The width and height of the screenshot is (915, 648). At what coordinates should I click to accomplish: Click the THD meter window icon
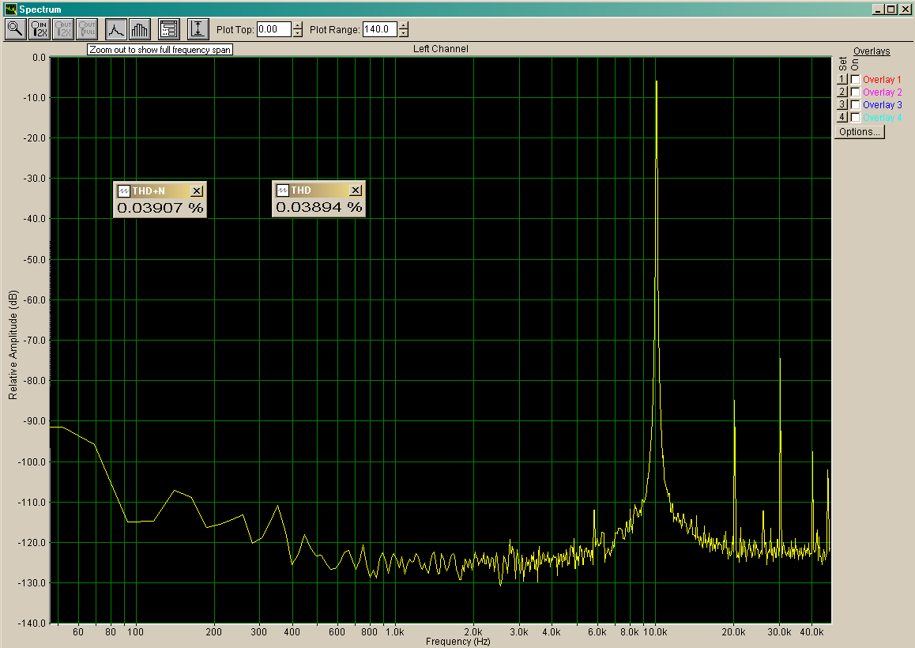pyautogui.click(x=282, y=190)
